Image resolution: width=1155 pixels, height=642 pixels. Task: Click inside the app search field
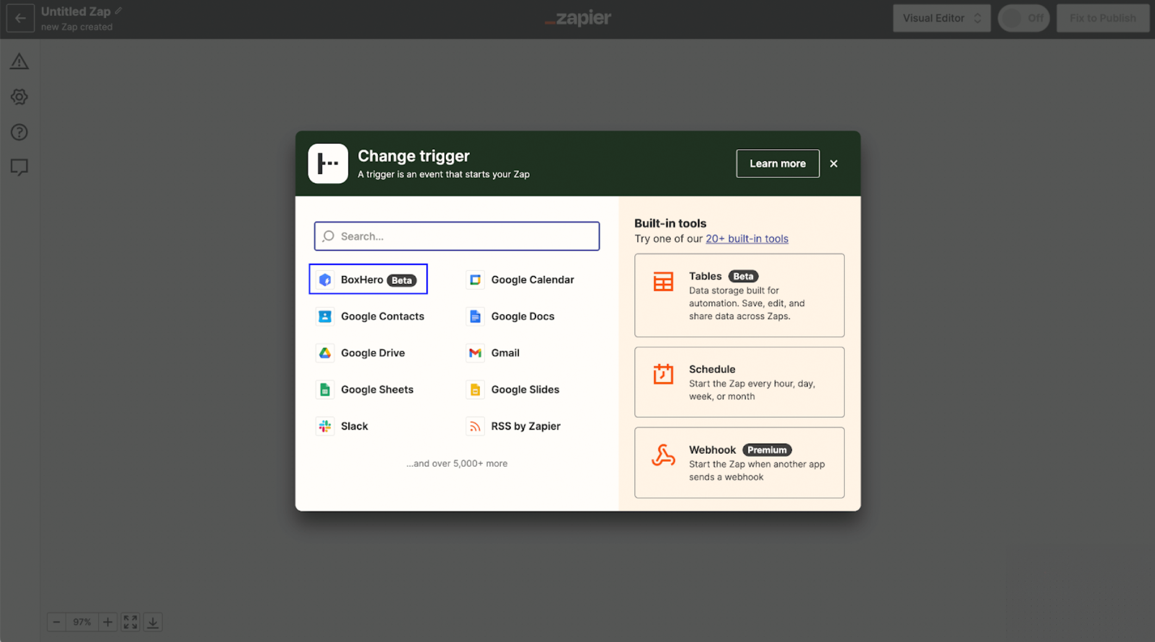click(x=456, y=236)
